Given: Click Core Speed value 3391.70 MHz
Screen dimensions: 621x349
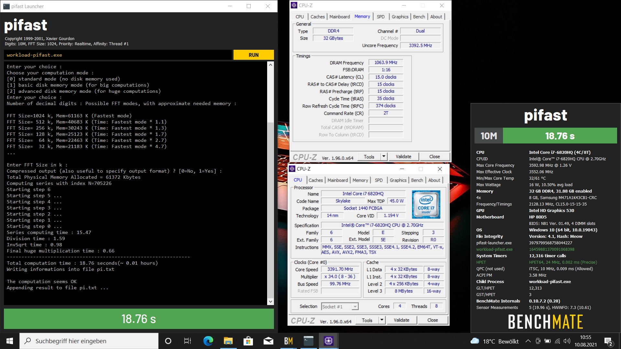Looking at the screenshot, I should tap(340, 269).
